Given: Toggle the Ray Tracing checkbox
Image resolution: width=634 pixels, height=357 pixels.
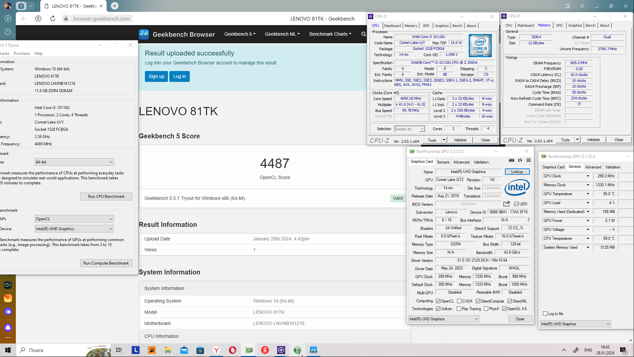Looking at the screenshot, I should click(x=459, y=309).
